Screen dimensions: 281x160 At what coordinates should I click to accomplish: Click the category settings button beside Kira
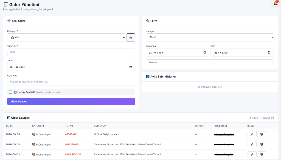click(x=131, y=38)
